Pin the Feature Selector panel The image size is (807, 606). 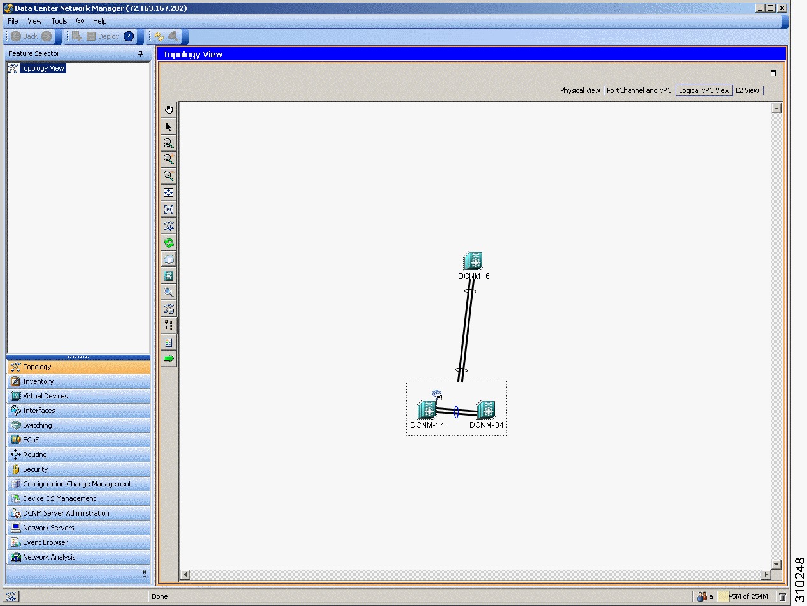coord(141,54)
